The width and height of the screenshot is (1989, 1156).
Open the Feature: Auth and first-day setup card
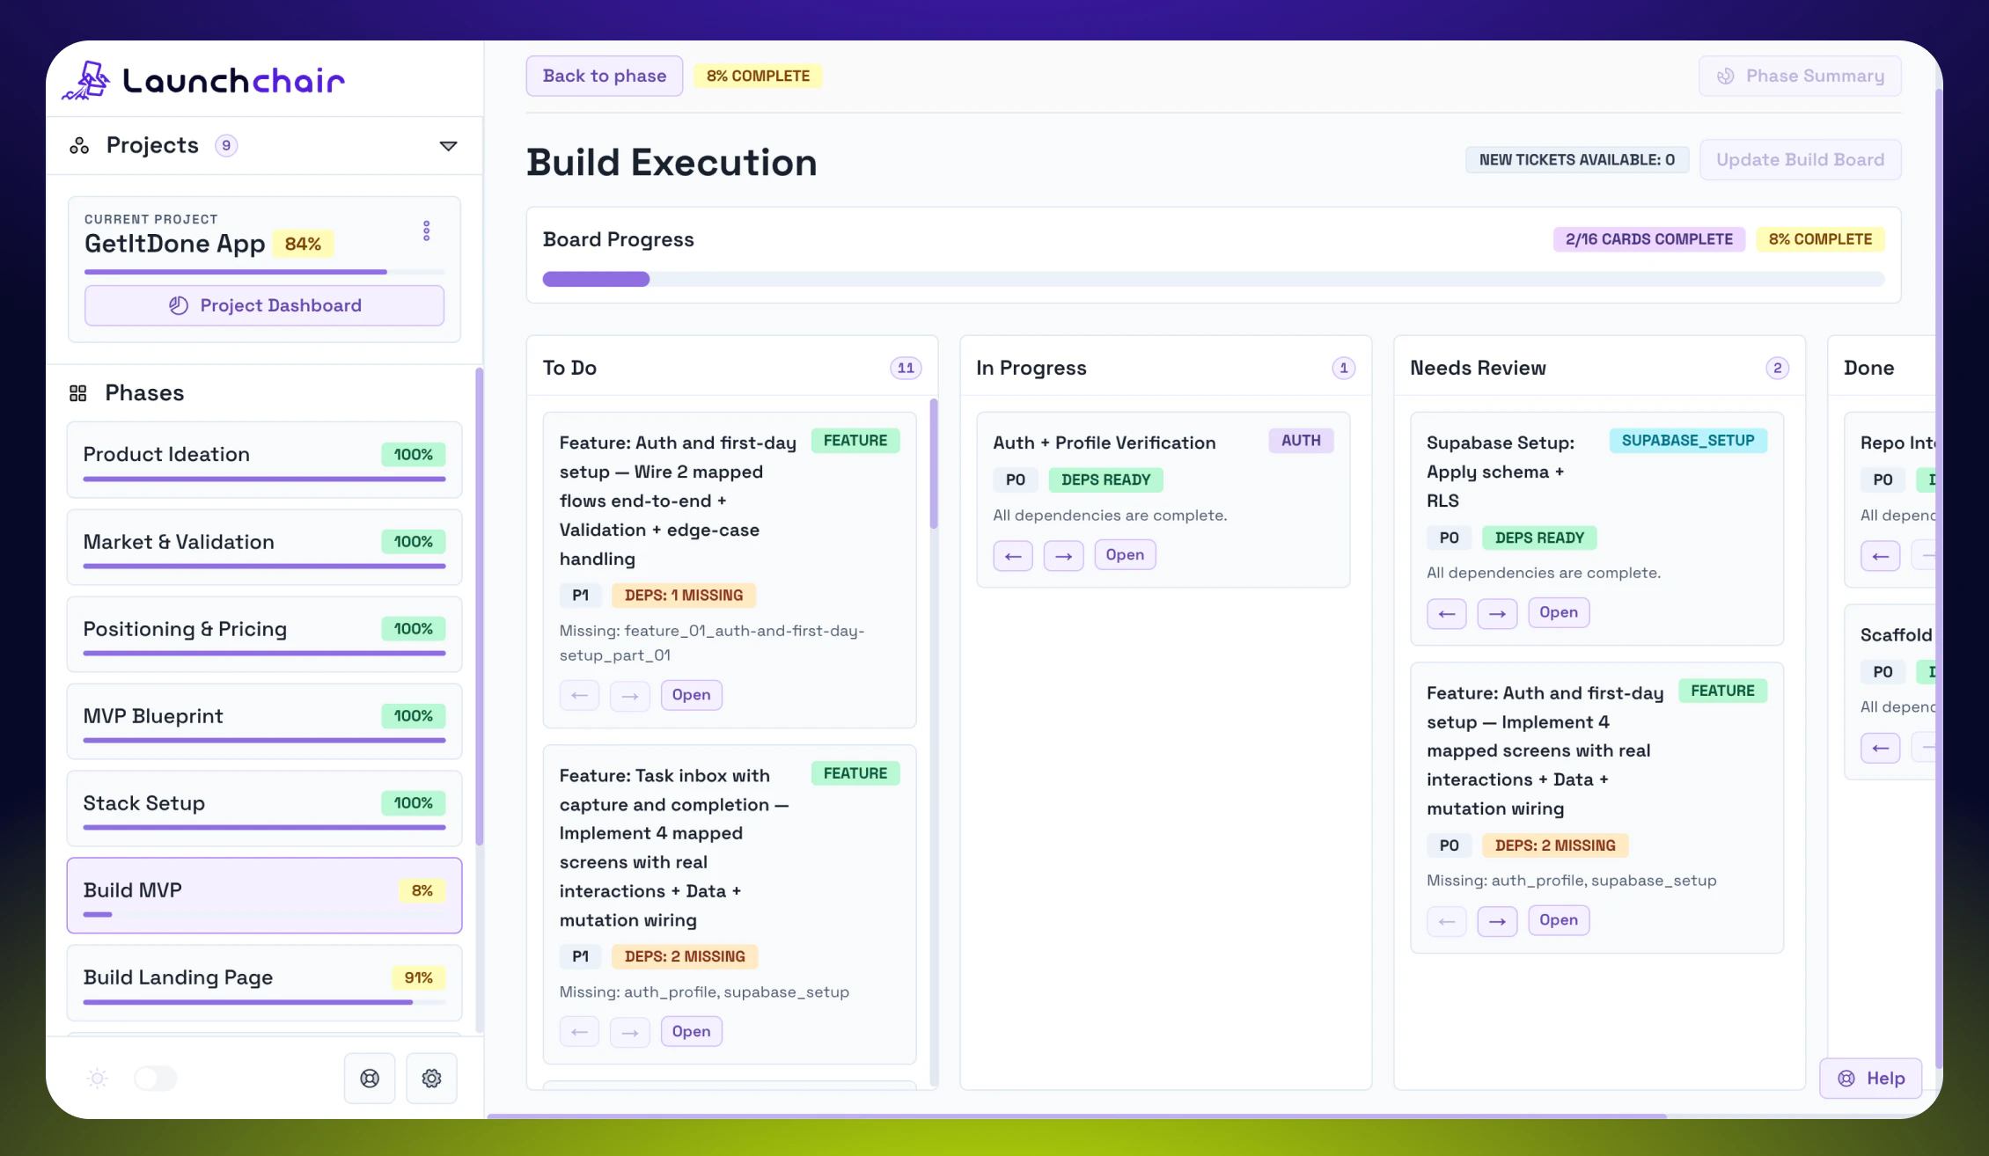point(691,694)
